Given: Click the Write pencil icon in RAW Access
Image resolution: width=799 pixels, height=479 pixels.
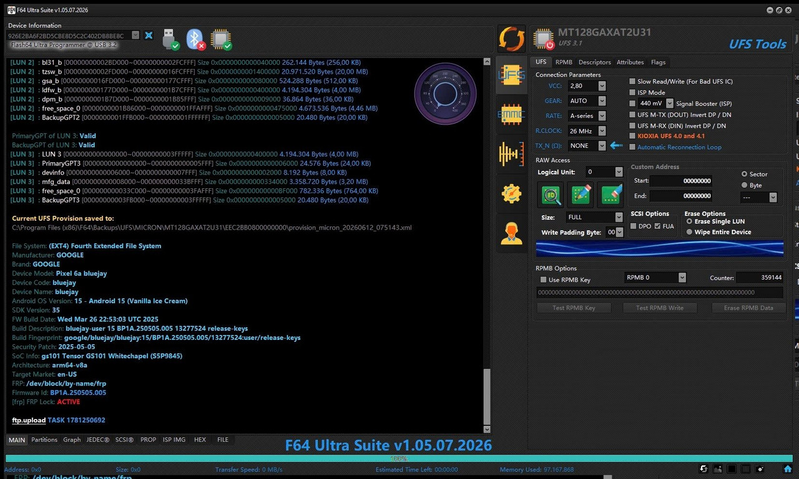Looking at the screenshot, I should [581, 195].
